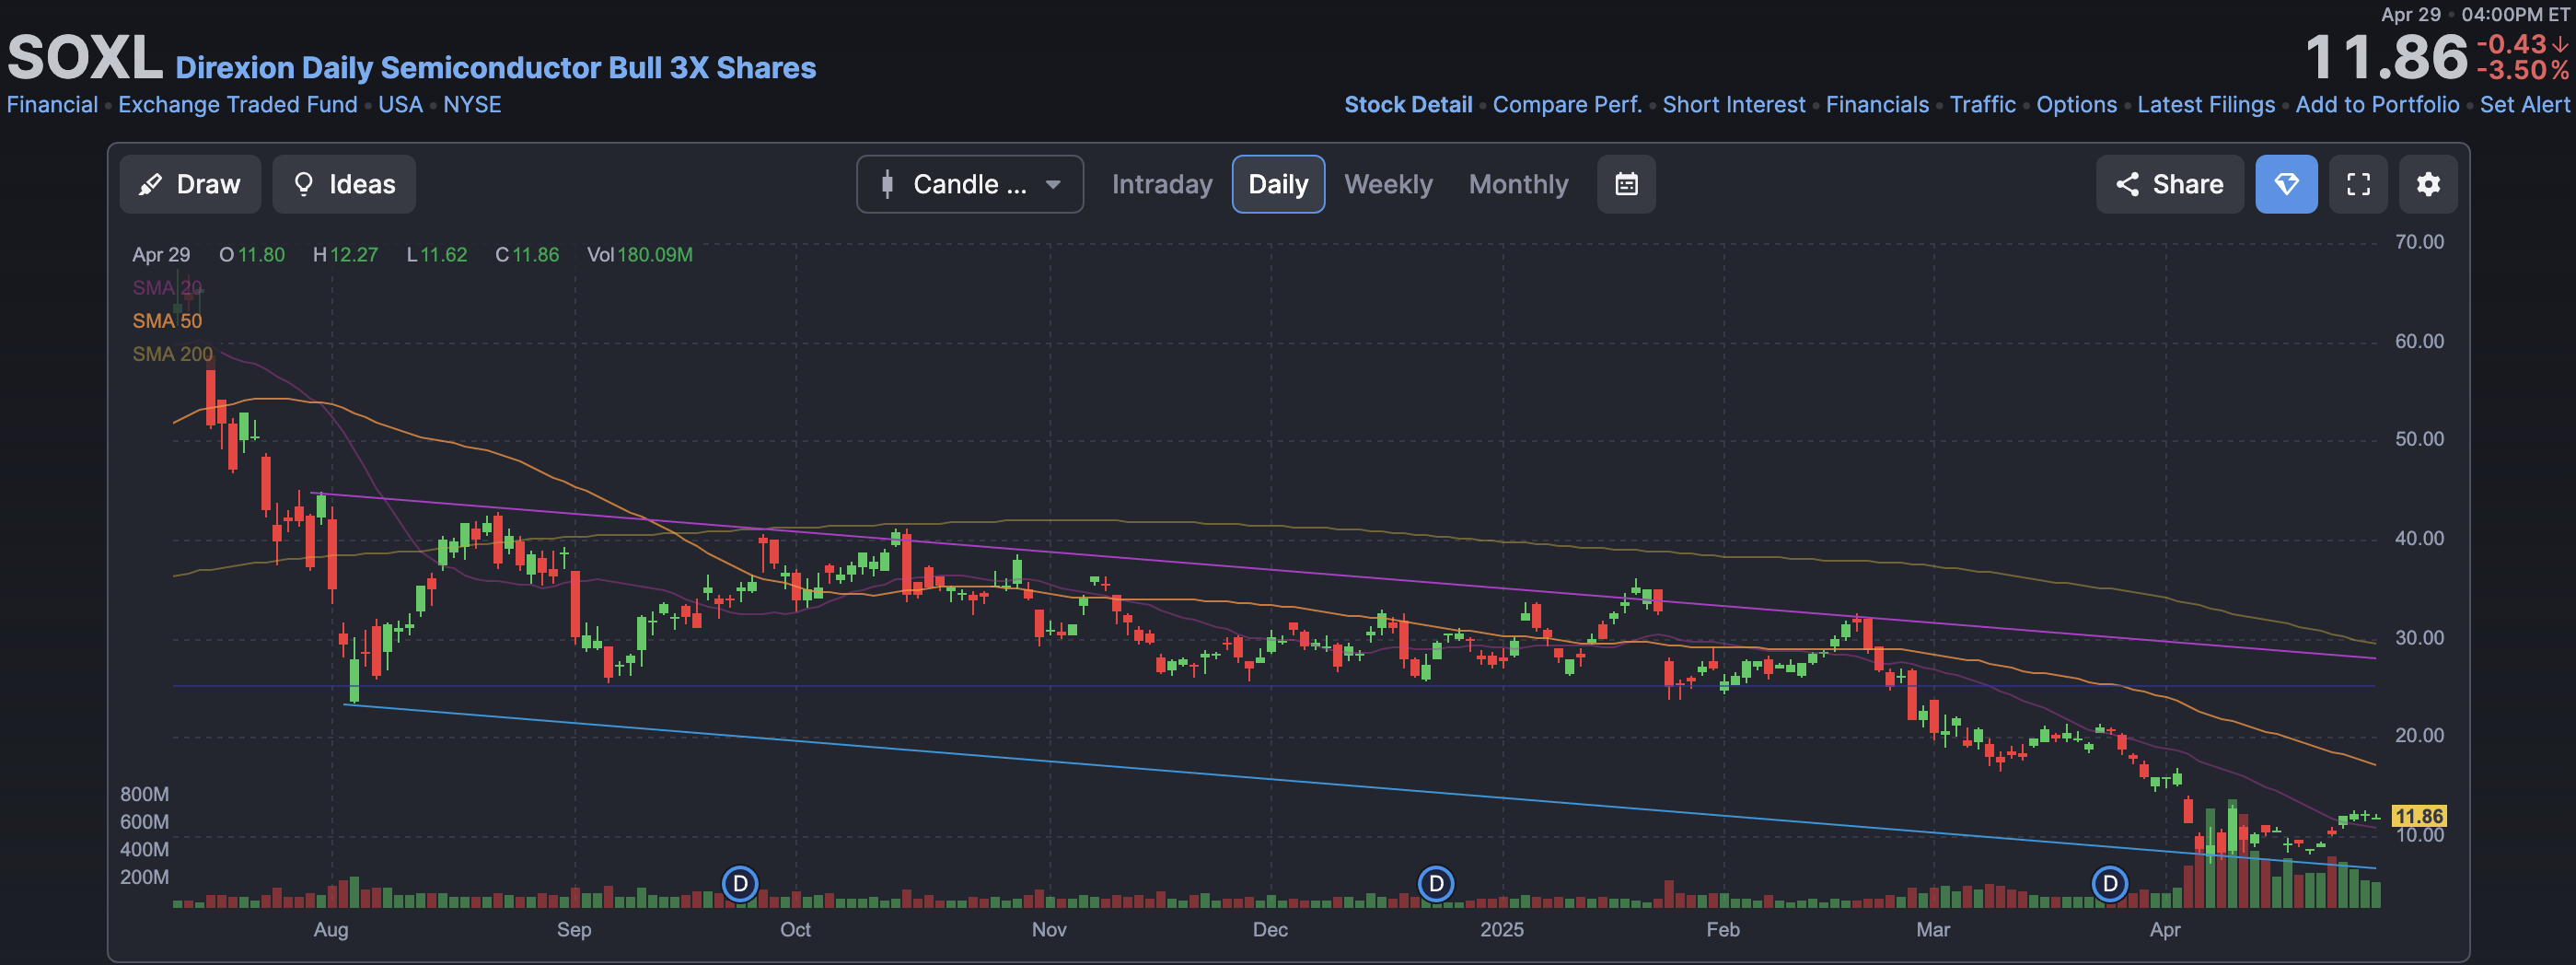The height and width of the screenshot is (965, 2576).
Task: Open Exchange Traded Fund industry link
Action: (x=238, y=105)
